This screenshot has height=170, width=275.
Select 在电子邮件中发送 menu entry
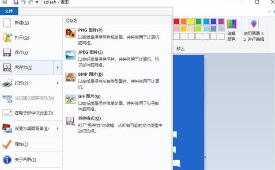coord(31,113)
